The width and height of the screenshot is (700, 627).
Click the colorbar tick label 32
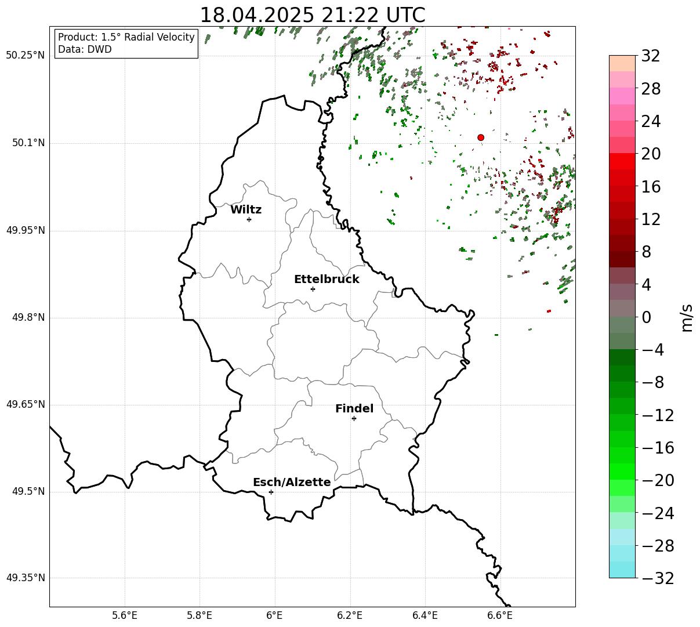(651, 56)
